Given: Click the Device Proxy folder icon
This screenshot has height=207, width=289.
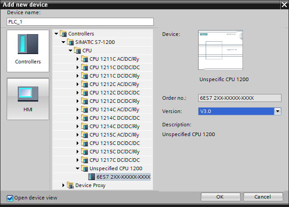Looking at the screenshot, I should [x=70, y=185].
